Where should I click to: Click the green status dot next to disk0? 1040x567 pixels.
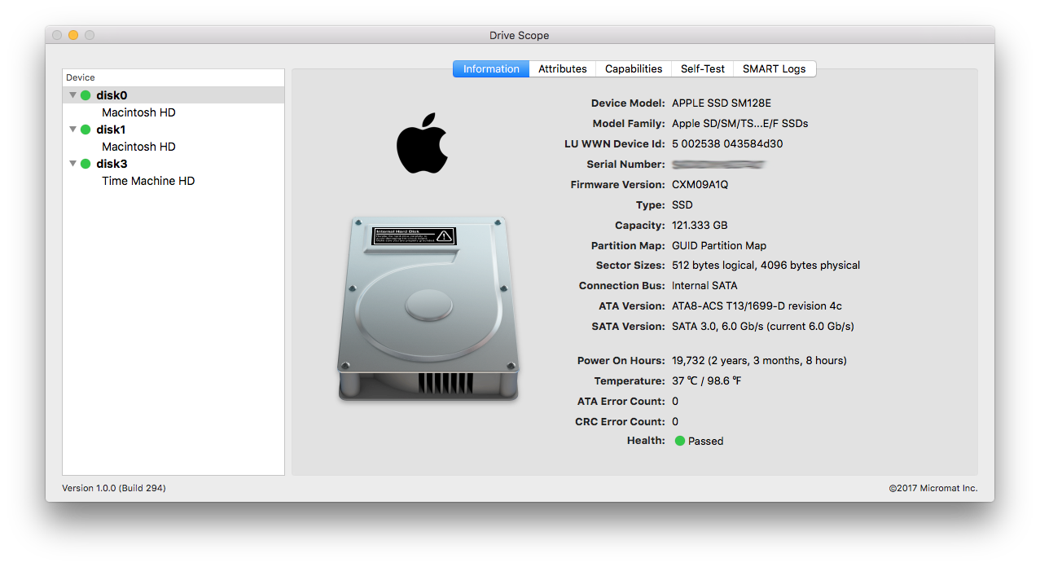(86, 95)
